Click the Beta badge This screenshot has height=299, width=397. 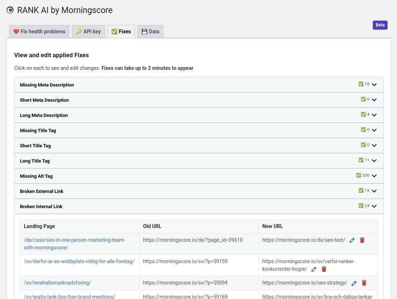[380, 25]
